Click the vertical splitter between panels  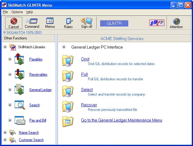(56, 89)
